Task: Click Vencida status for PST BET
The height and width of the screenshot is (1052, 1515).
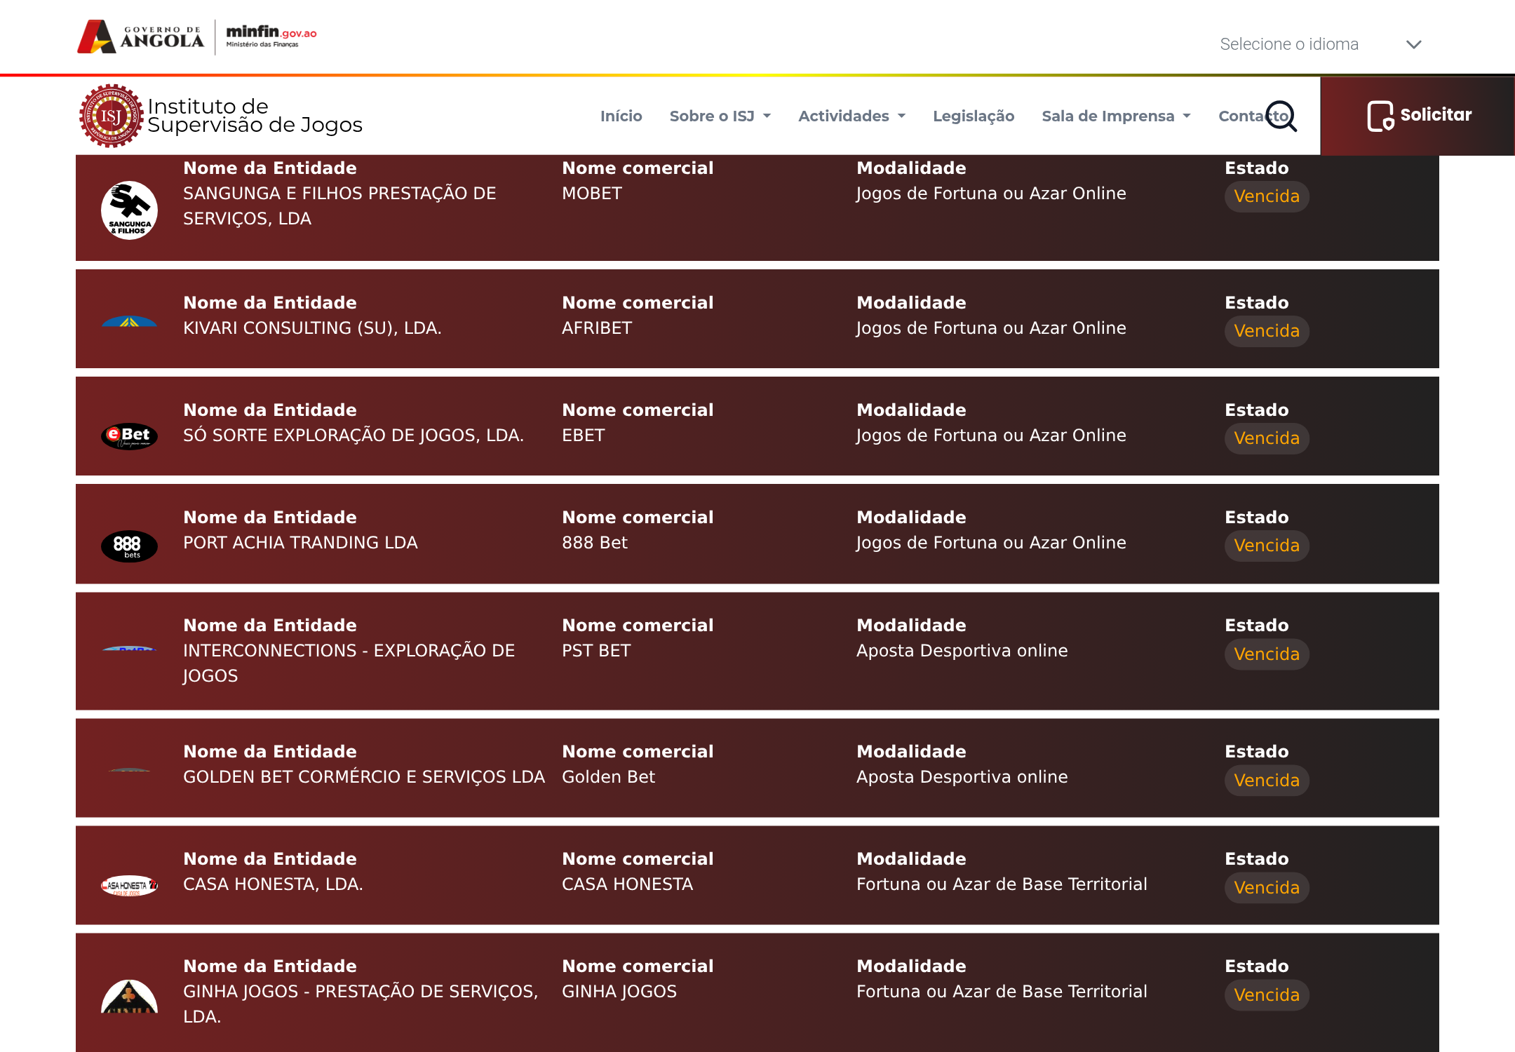Action: [1267, 654]
